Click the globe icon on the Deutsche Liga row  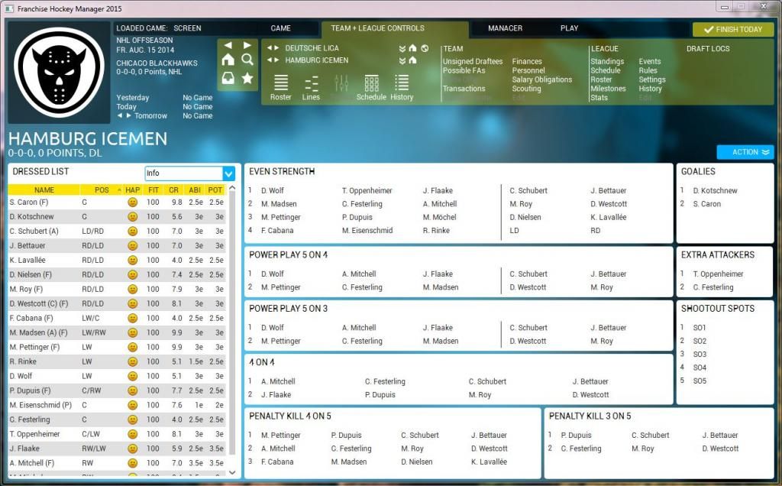[425, 48]
